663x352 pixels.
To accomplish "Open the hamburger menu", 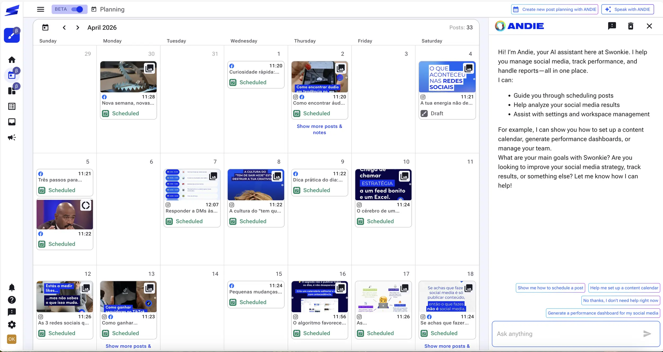I will [40, 9].
